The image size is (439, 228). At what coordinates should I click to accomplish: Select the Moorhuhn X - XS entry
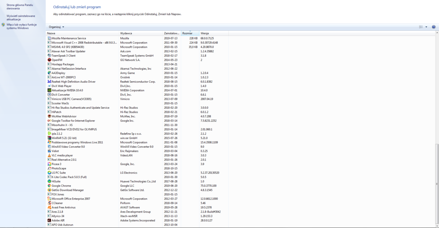click(x=137, y=125)
